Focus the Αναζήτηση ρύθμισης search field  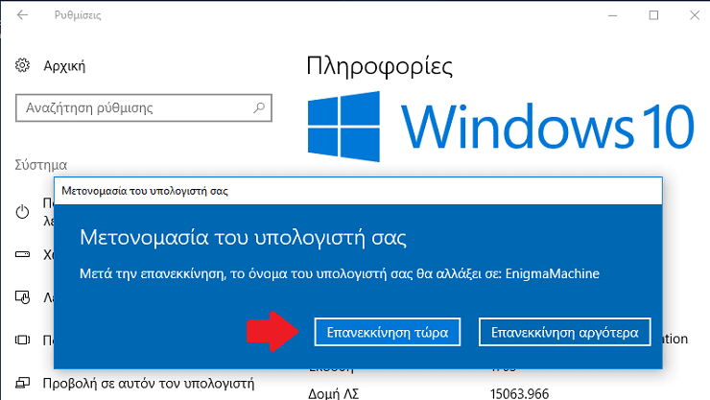[x=144, y=107]
